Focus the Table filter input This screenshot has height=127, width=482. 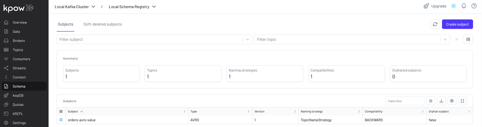click(x=405, y=101)
